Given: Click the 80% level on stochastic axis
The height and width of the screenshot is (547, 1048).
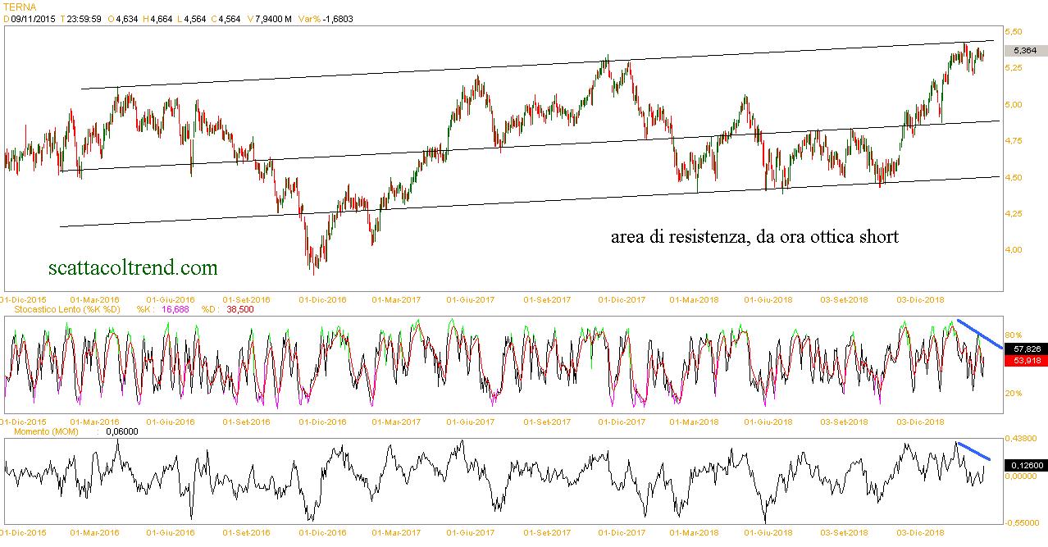Looking at the screenshot, I should coord(1013,335).
